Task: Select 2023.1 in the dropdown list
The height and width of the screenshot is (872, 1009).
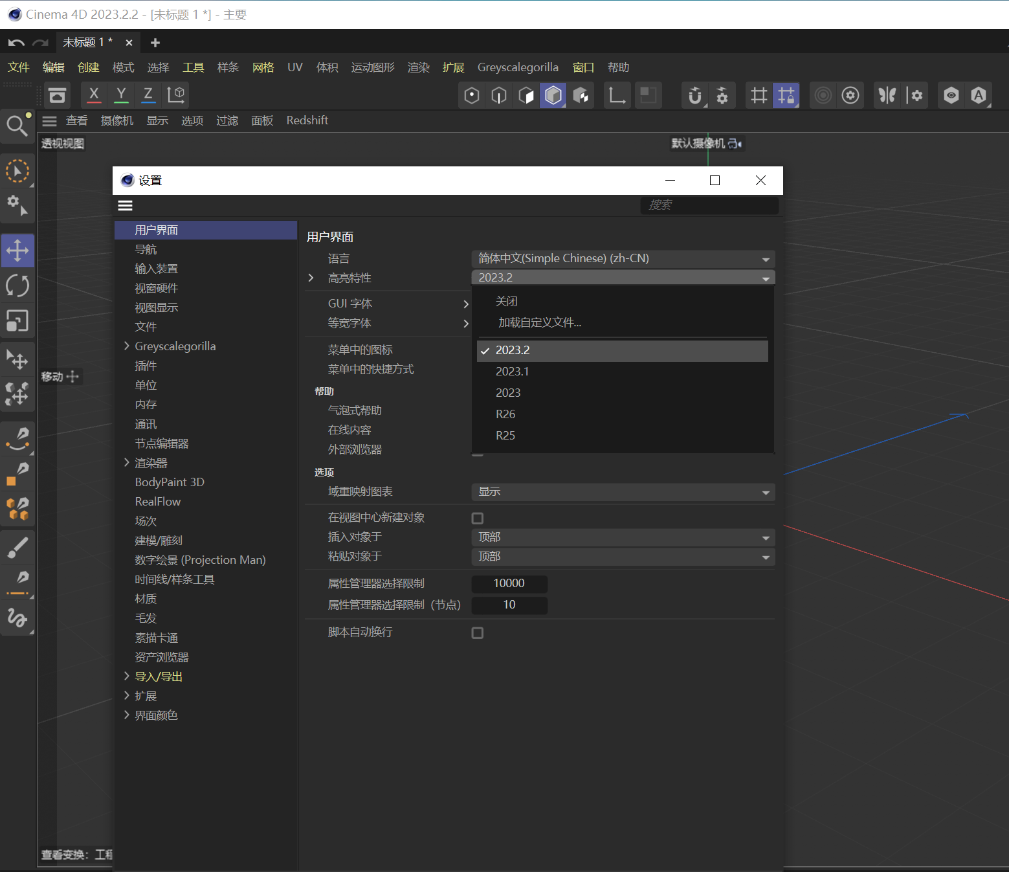Action: [x=623, y=372]
